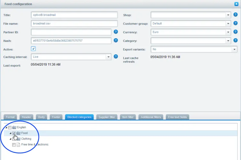
Task: Open help for the Category field
Action: coord(236,40)
